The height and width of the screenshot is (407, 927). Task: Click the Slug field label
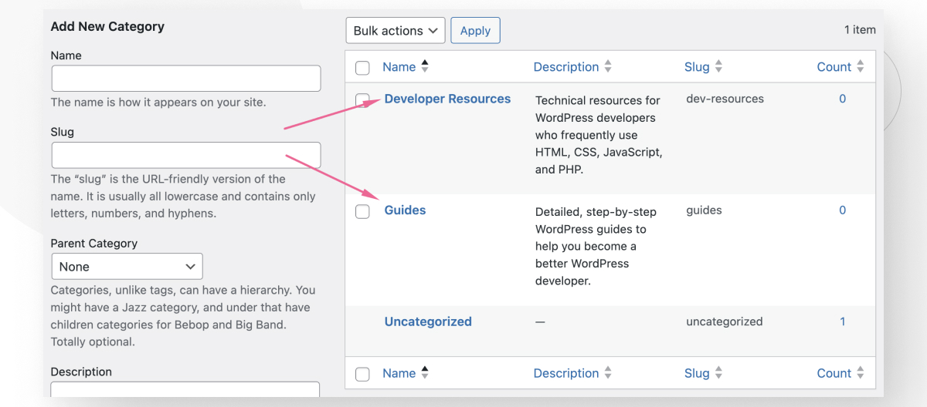click(62, 132)
